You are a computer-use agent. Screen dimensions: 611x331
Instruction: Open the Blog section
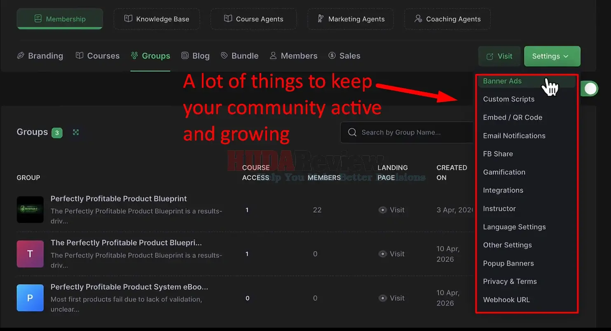tap(196, 56)
